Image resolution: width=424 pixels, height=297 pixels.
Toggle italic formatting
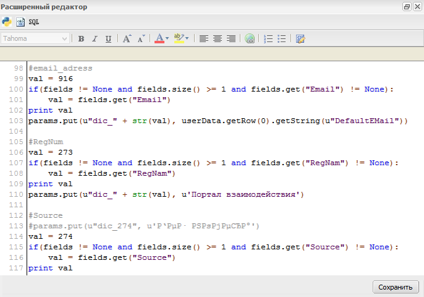point(95,38)
